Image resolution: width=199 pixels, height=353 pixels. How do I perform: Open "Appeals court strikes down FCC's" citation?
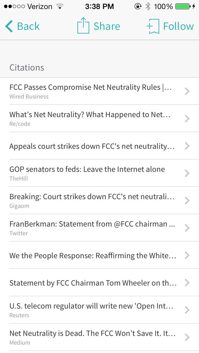(92, 146)
